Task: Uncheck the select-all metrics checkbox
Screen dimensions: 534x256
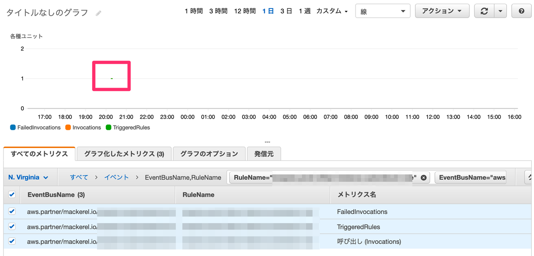Action: pyautogui.click(x=12, y=195)
